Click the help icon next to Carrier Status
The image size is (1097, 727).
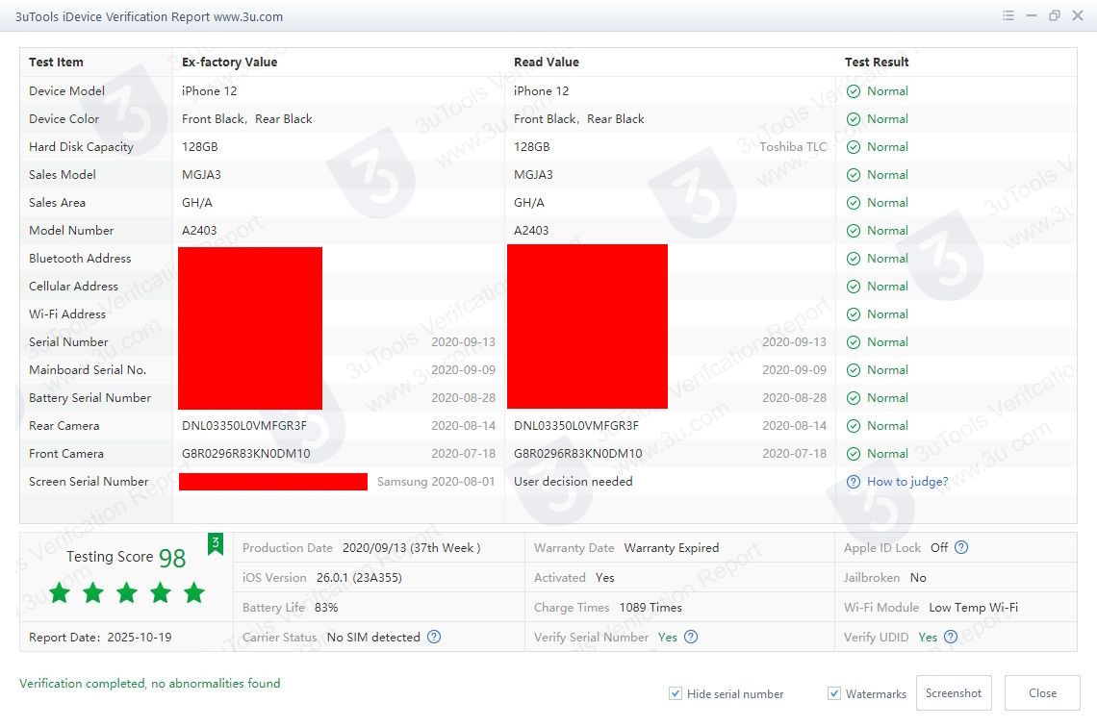(x=434, y=637)
